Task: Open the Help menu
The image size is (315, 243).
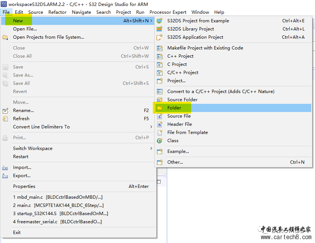Action: [x=219, y=12]
